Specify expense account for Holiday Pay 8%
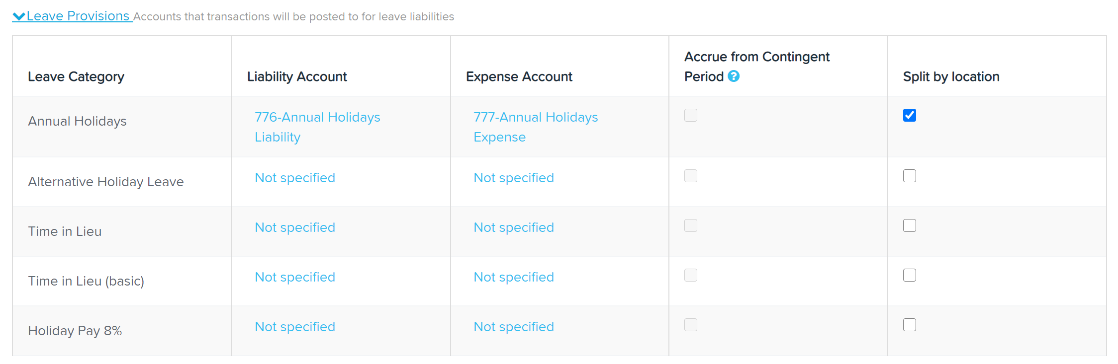 tap(514, 327)
